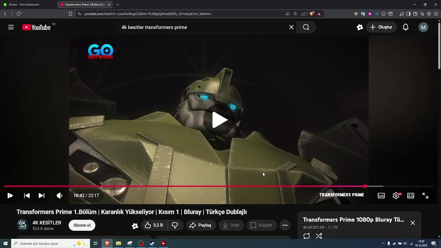Viewport: 441px width, 248px height.
Task: Open the Oluştur create button
Action: pyautogui.click(x=381, y=27)
